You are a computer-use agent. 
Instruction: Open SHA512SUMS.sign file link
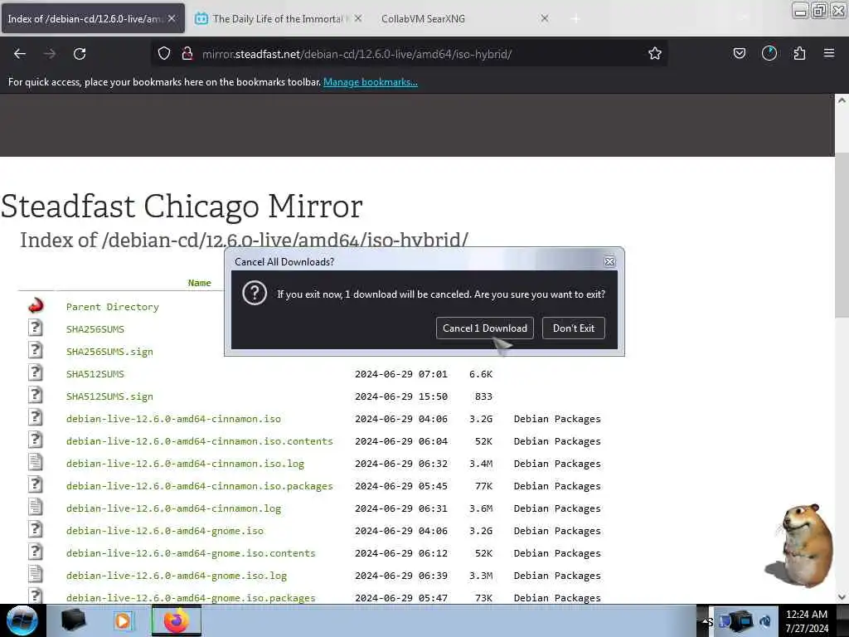(109, 396)
